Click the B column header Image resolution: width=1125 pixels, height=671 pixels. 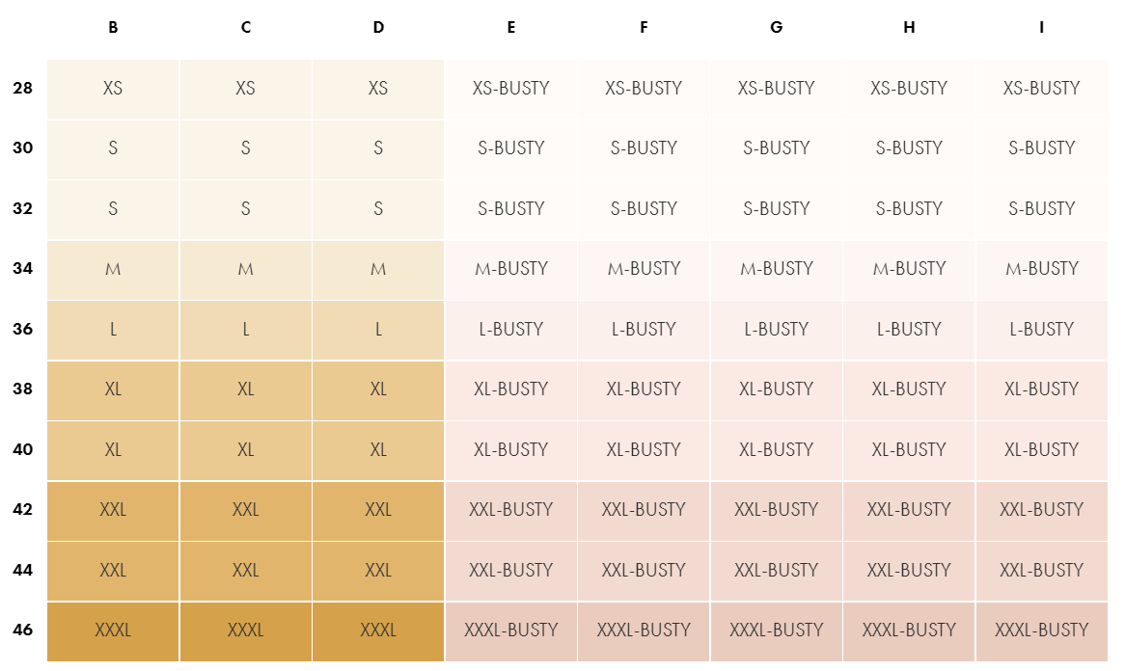[x=113, y=27]
